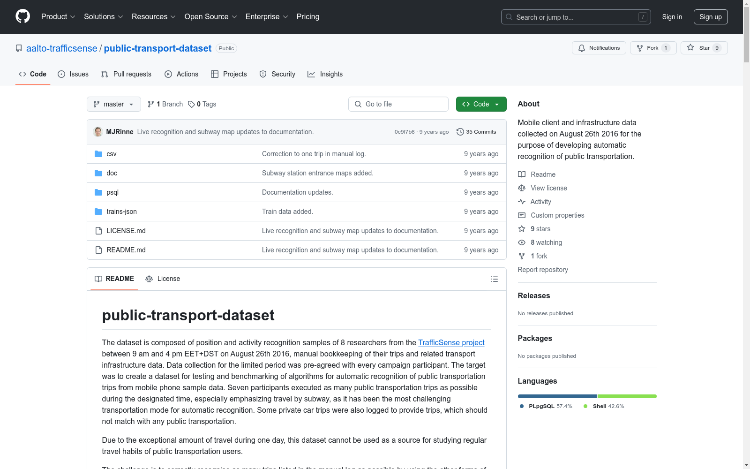Open the Product navigation dropdown
Image resolution: width=750 pixels, height=469 pixels.
[x=58, y=16]
